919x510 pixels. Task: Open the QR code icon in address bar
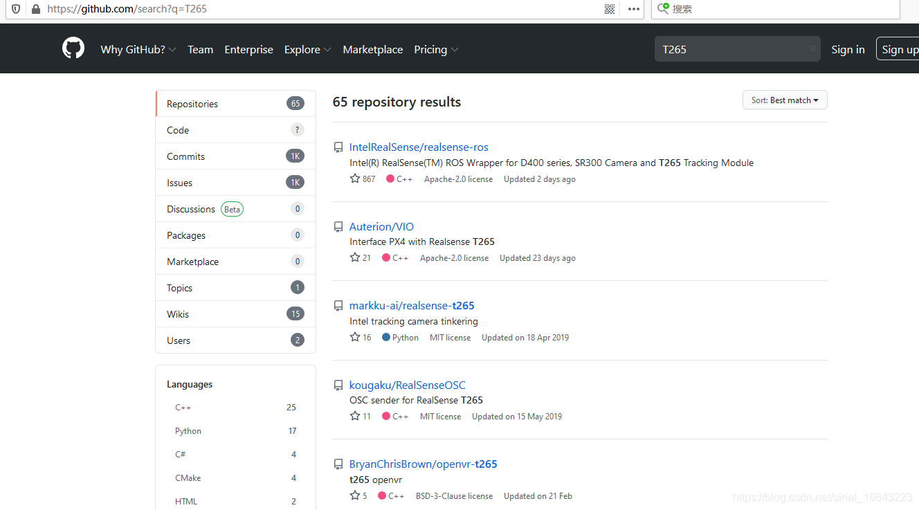click(x=610, y=9)
